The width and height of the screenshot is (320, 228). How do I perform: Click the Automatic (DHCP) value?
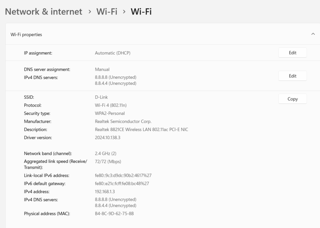pyautogui.click(x=112, y=53)
